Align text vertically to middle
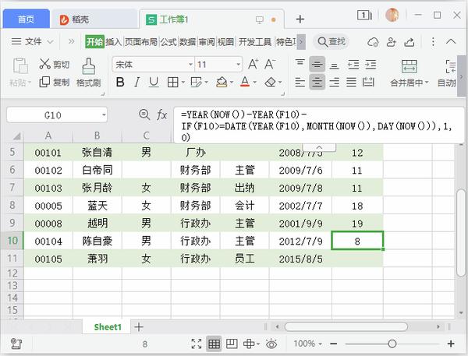468x356 pixels. 317,65
